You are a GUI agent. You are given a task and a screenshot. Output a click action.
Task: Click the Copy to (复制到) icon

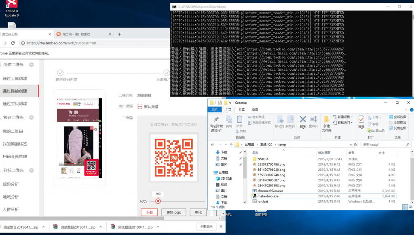tap(290, 119)
